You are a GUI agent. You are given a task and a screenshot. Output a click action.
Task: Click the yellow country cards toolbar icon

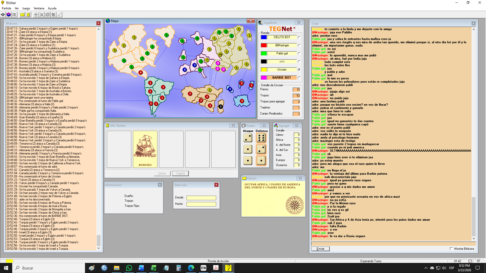[28, 15]
